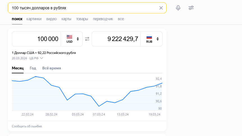Click Сообщить об ошибке link
The width and height of the screenshot is (242, 136).
coord(27,126)
